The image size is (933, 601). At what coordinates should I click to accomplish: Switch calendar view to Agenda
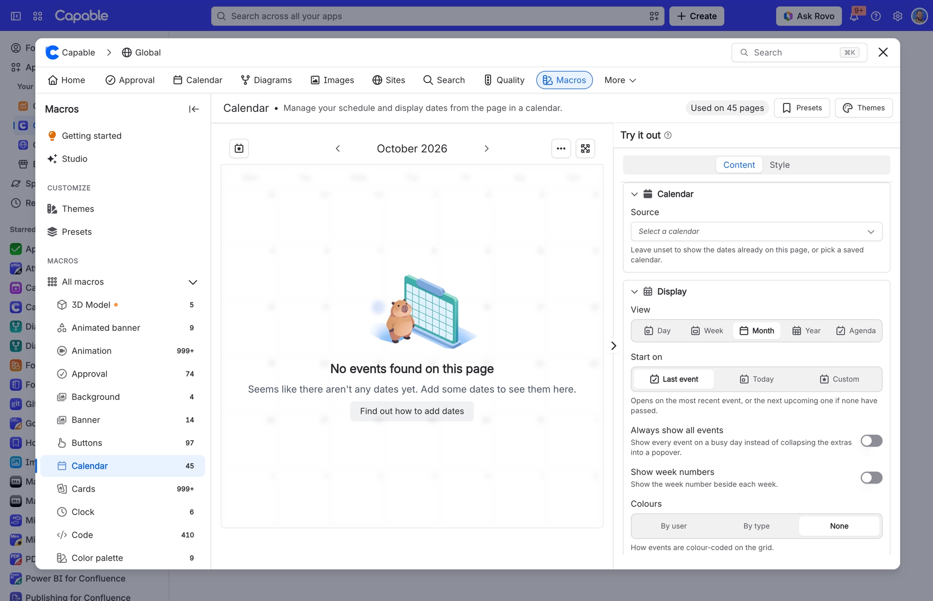coord(856,331)
